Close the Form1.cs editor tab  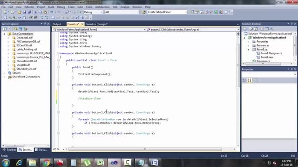82,24
